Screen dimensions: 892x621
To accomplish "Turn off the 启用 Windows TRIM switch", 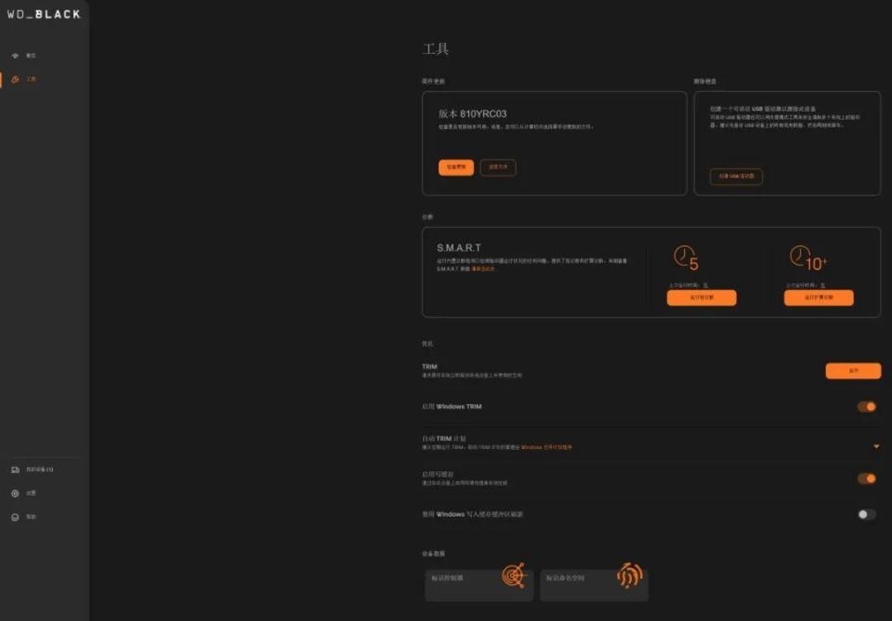I will [x=867, y=406].
